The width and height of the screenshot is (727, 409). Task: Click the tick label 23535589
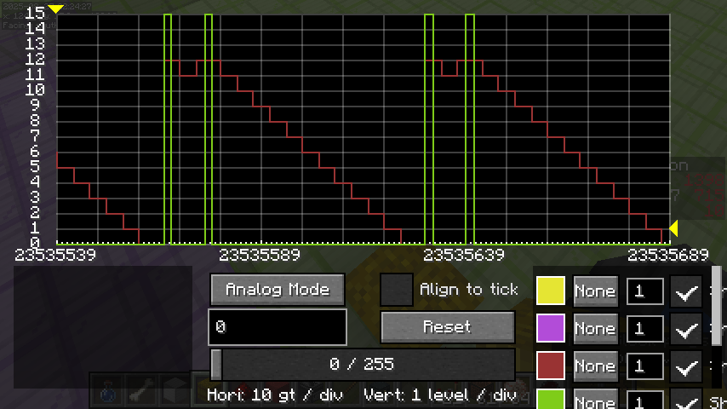tap(260, 255)
